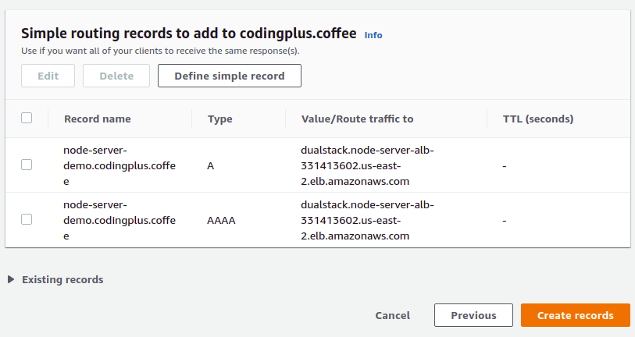
Task: Tick the select-all records header checkbox
Action: click(27, 118)
